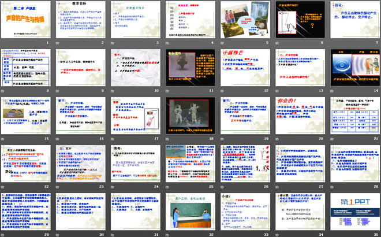Image resolution: width=381 pixels, height=237 pixels.
Task: Select slide 8 containing the blue table
Action: point(28,69)
